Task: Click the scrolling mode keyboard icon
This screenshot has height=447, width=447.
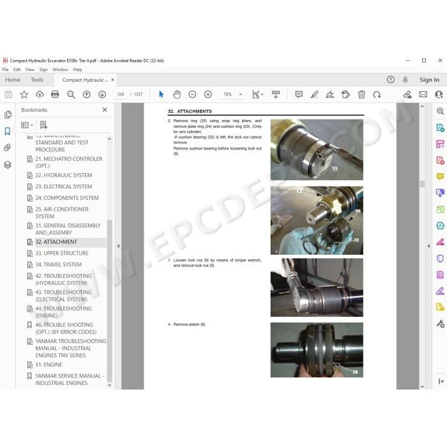Action: tap(276, 95)
